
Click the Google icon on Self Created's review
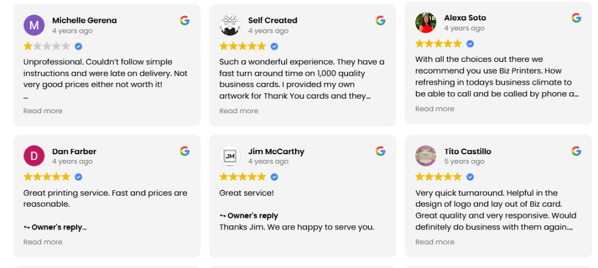tap(381, 20)
